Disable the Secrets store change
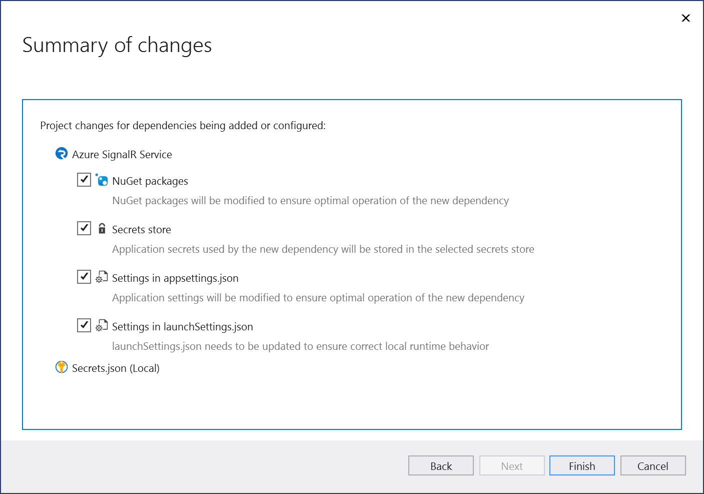 pos(84,228)
